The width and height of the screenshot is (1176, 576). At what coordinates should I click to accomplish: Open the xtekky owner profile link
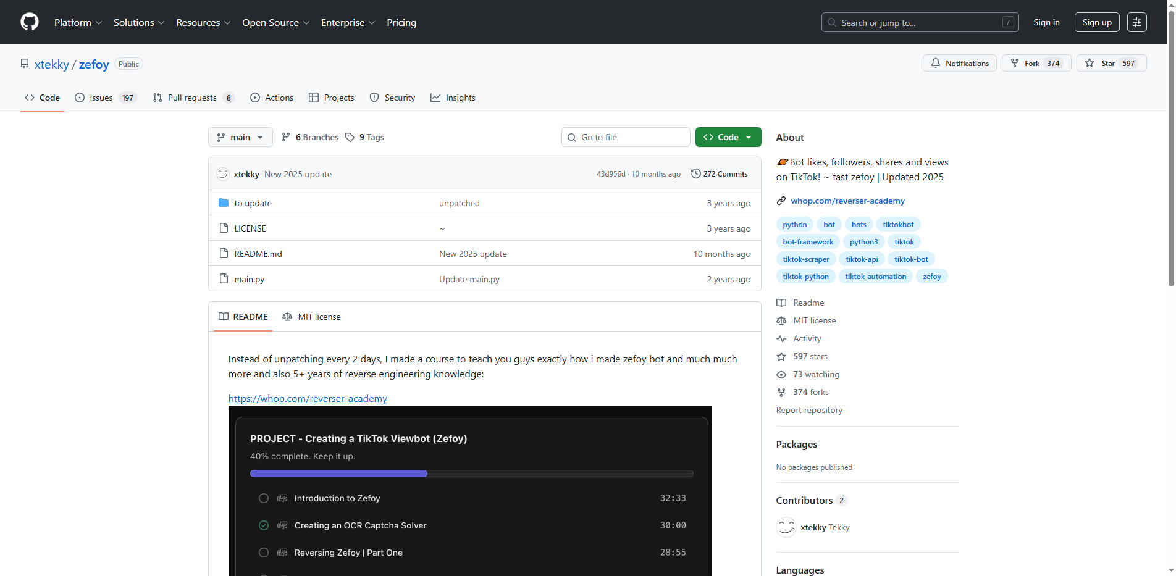[52, 64]
